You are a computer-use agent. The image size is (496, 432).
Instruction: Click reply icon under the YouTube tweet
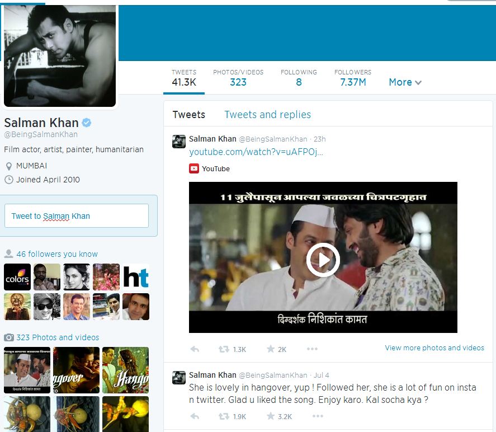[x=195, y=349]
